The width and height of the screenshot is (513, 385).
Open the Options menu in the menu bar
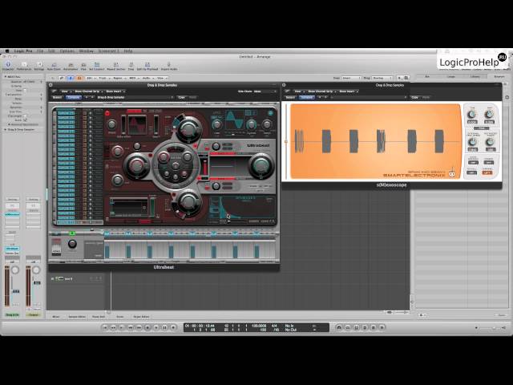[67, 51]
